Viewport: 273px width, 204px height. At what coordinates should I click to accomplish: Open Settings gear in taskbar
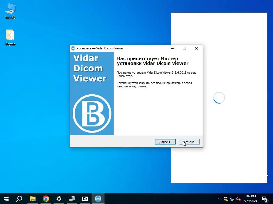[x=59, y=199]
